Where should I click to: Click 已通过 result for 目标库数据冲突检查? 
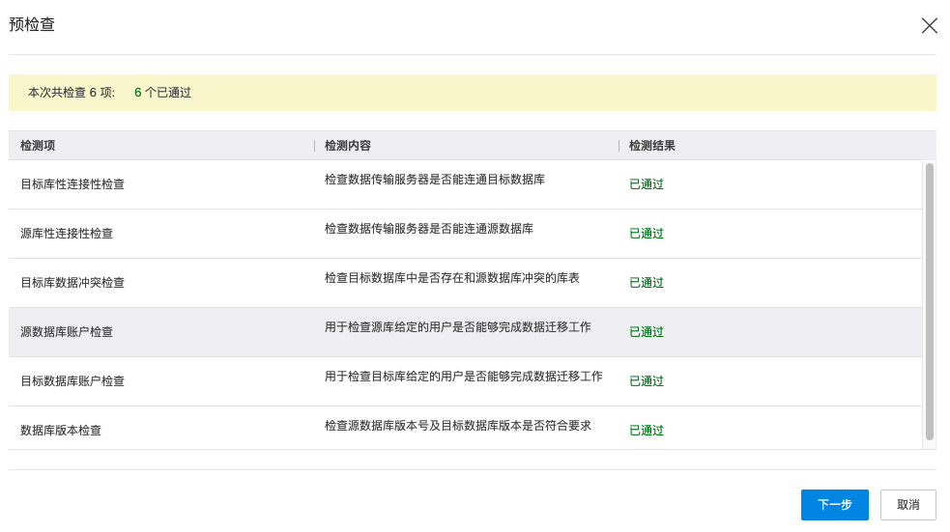click(647, 283)
